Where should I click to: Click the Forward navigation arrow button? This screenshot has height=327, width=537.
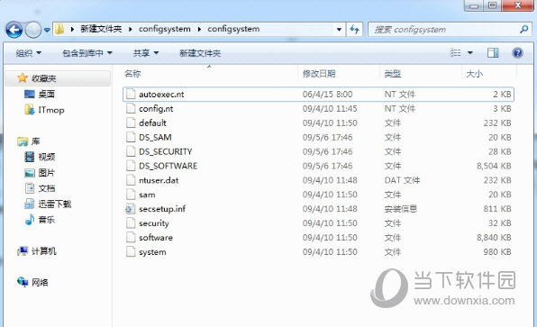pos(33,30)
